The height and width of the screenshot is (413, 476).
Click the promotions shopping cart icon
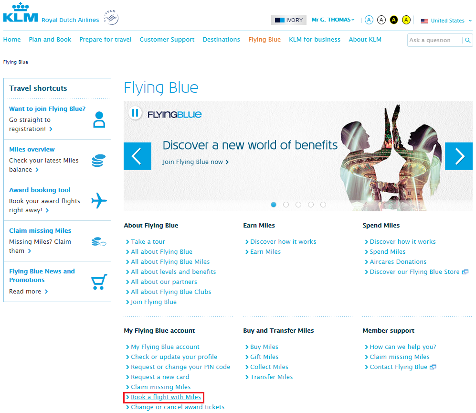[98, 282]
